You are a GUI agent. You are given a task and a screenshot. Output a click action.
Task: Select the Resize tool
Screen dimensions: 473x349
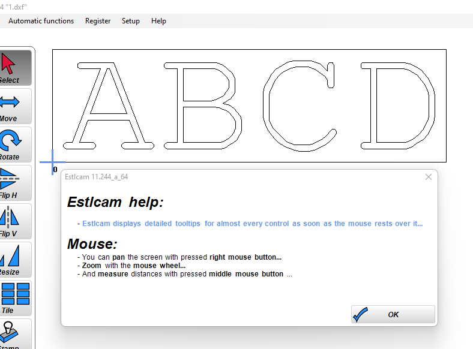pyautogui.click(x=15, y=260)
